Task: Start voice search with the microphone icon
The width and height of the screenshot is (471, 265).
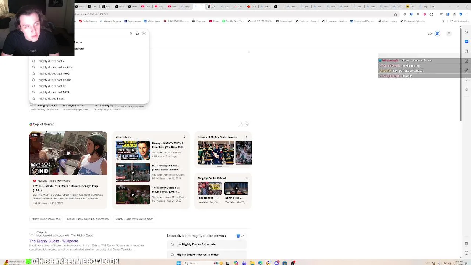Action: [137, 33]
